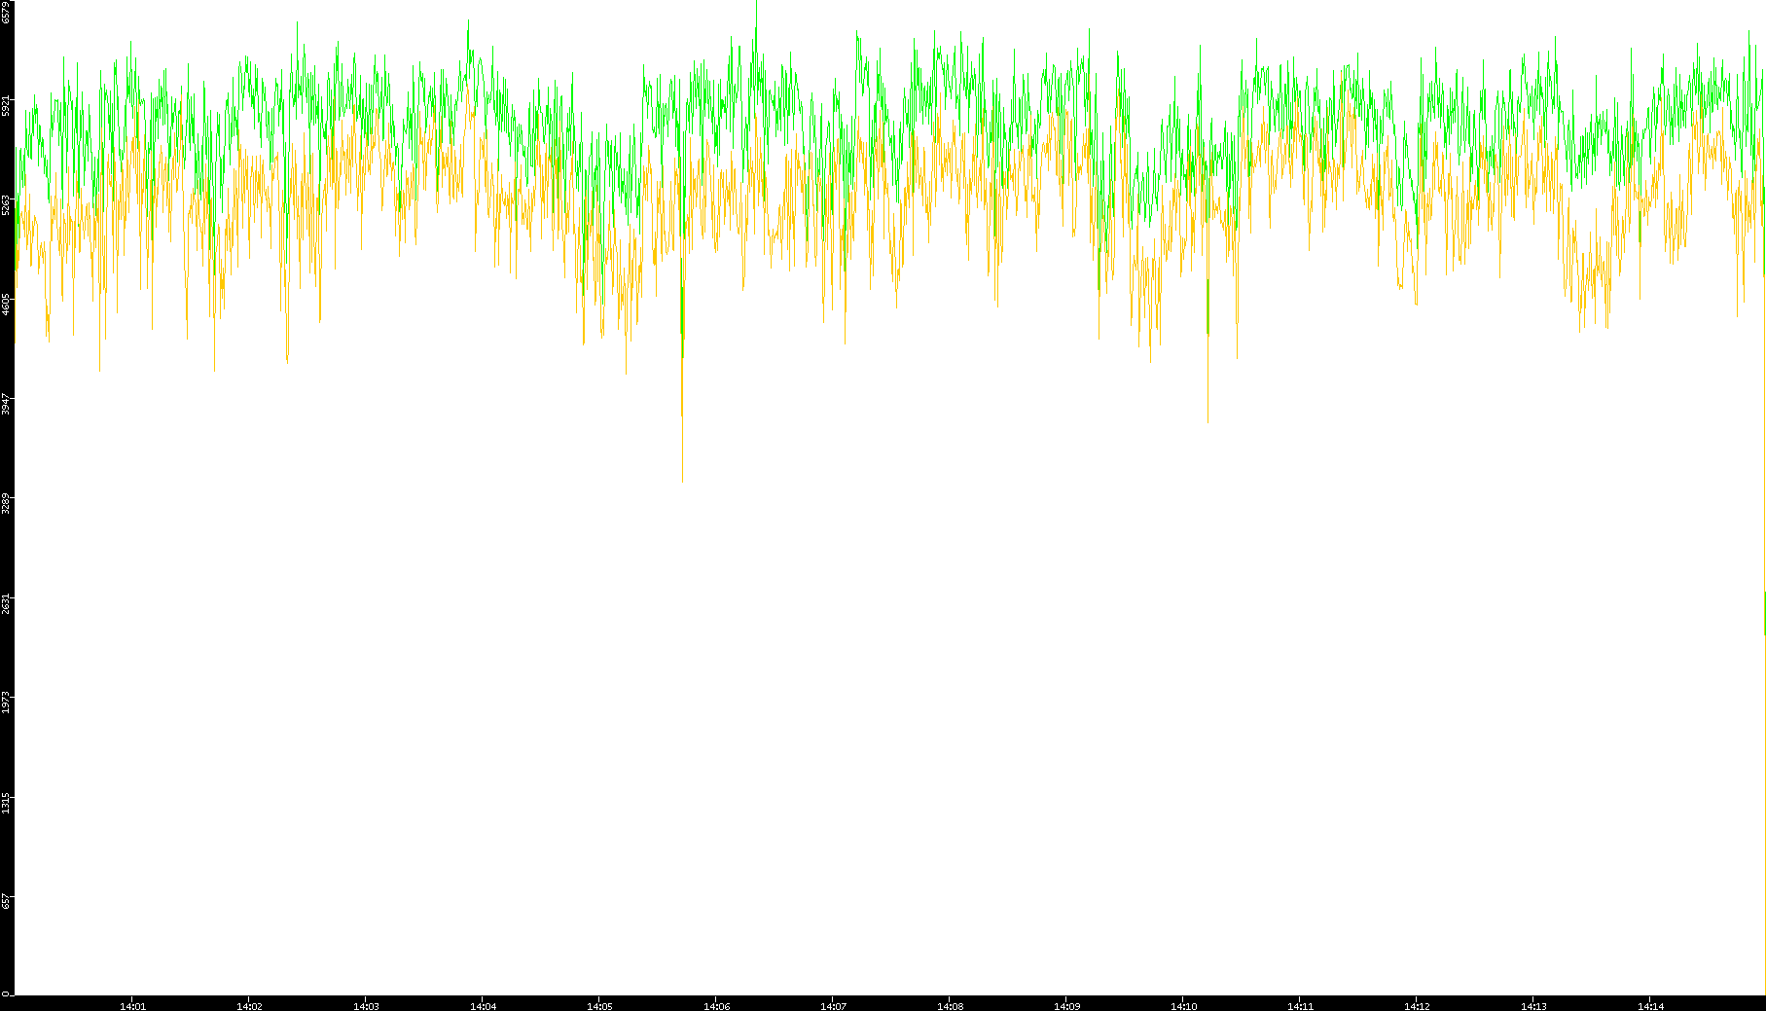
Task: Click the 2631 value axis label
Action: 6,602
